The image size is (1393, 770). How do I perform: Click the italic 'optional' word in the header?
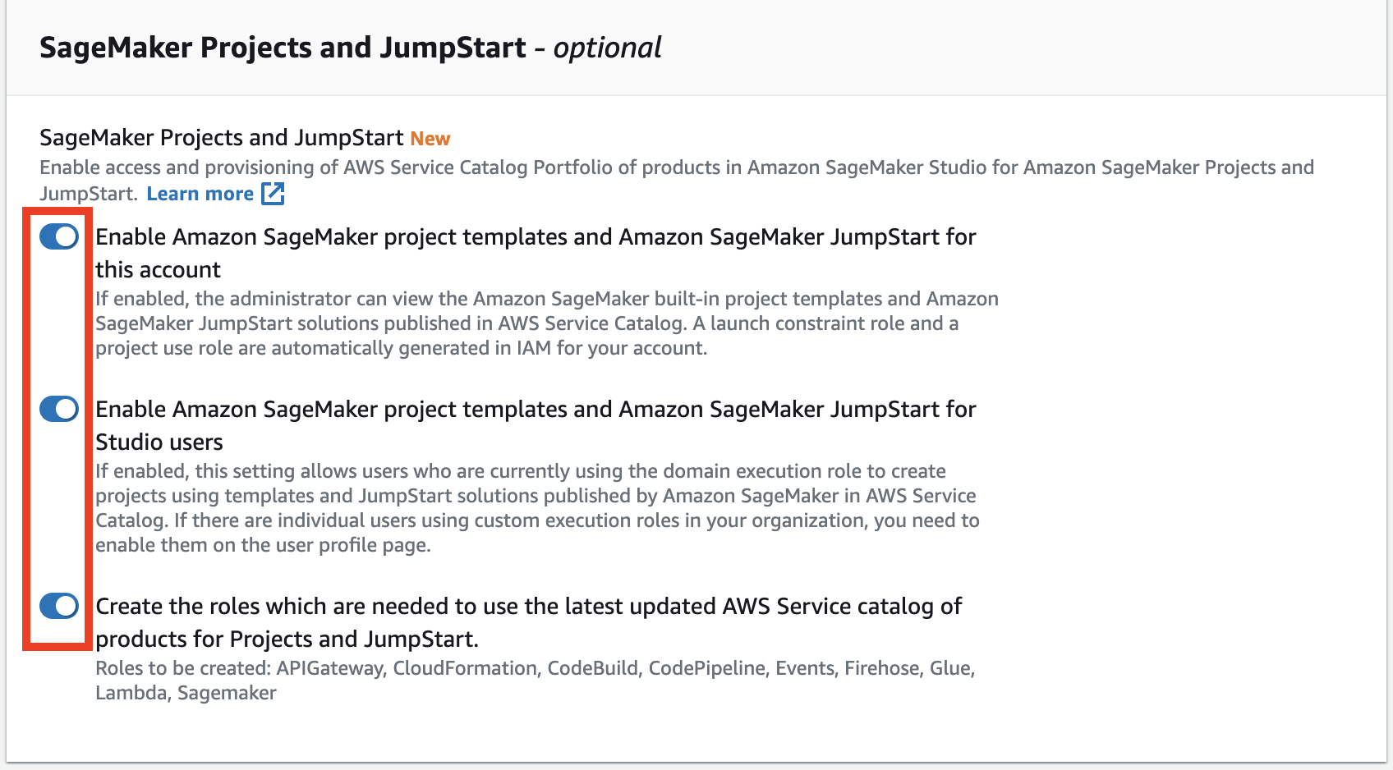click(x=607, y=48)
